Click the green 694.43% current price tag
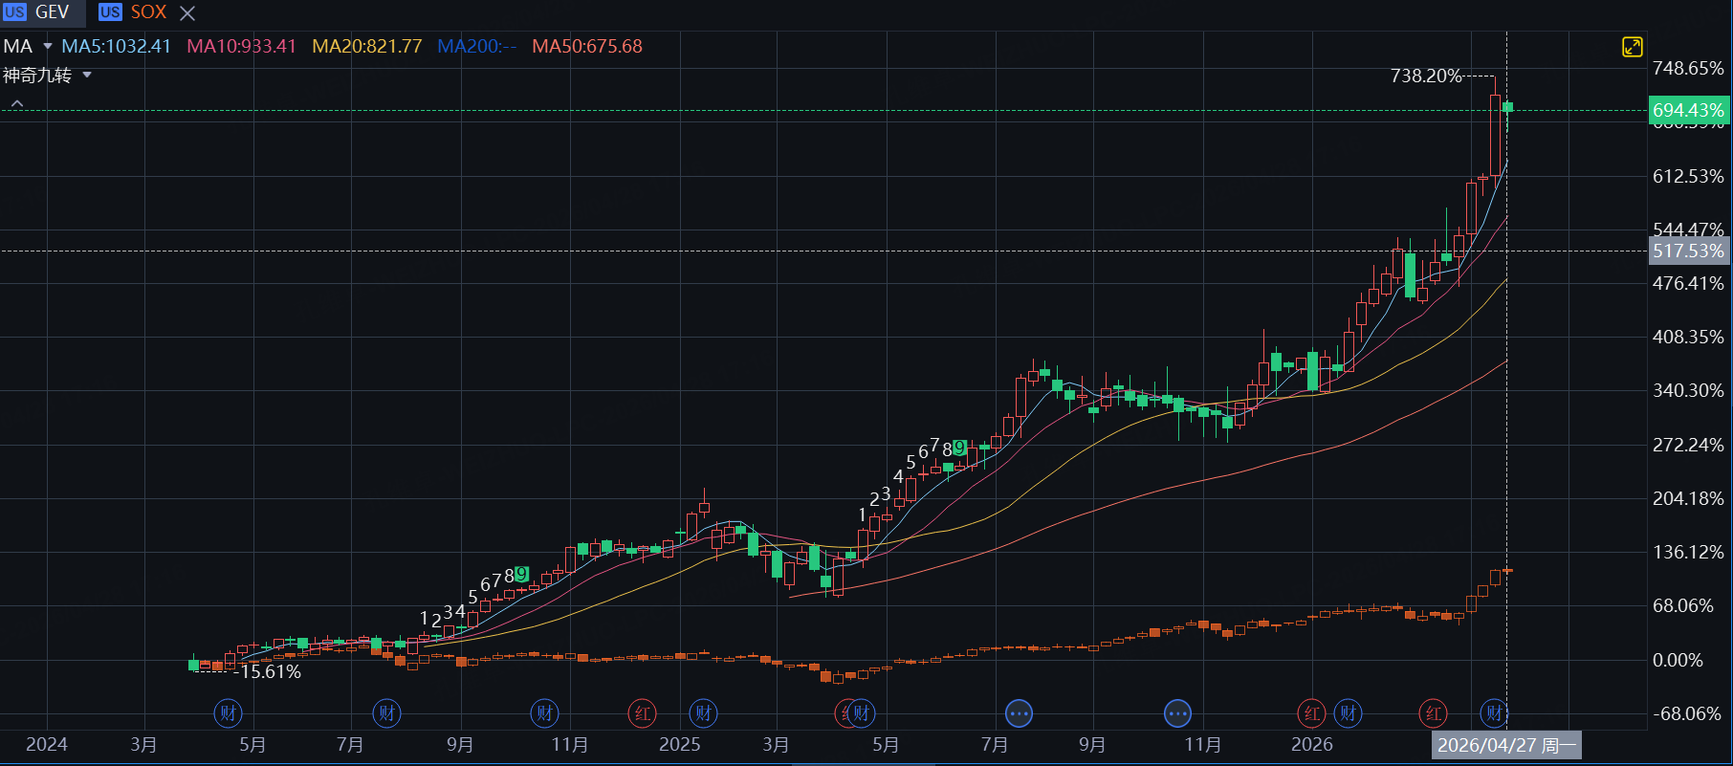The width and height of the screenshot is (1733, 766). point(1689,110)
